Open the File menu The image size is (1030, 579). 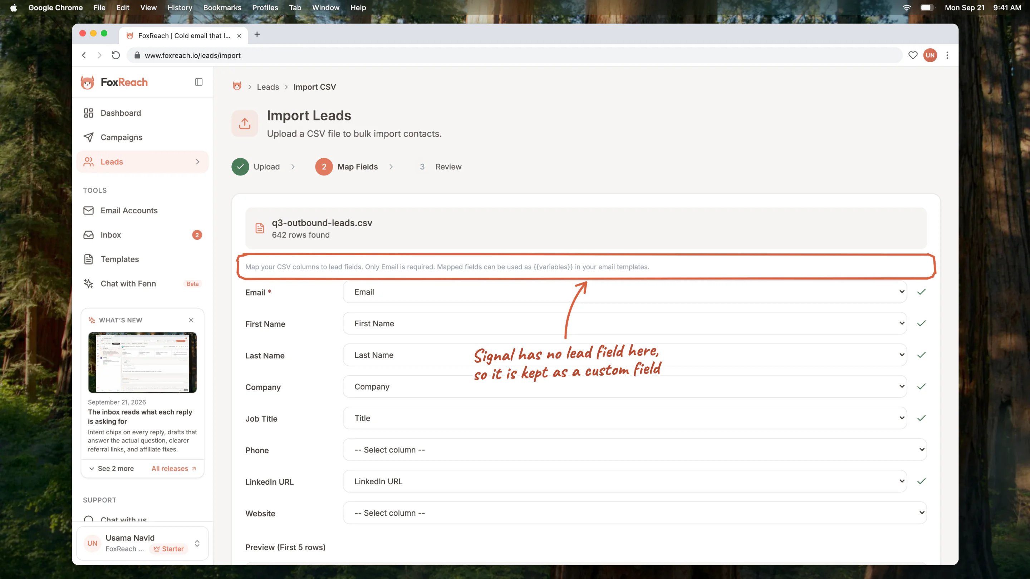[99, 8]
